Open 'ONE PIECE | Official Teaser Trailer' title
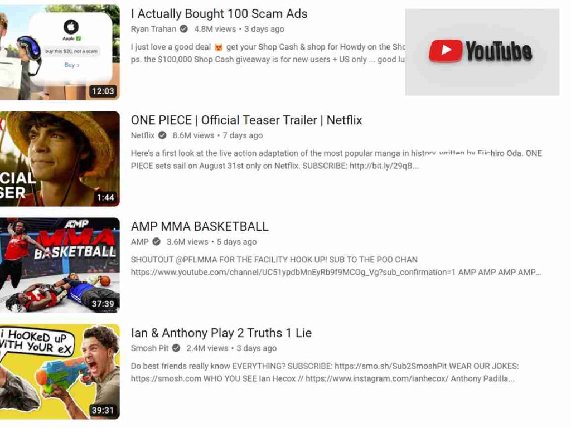 click(246, 120)
